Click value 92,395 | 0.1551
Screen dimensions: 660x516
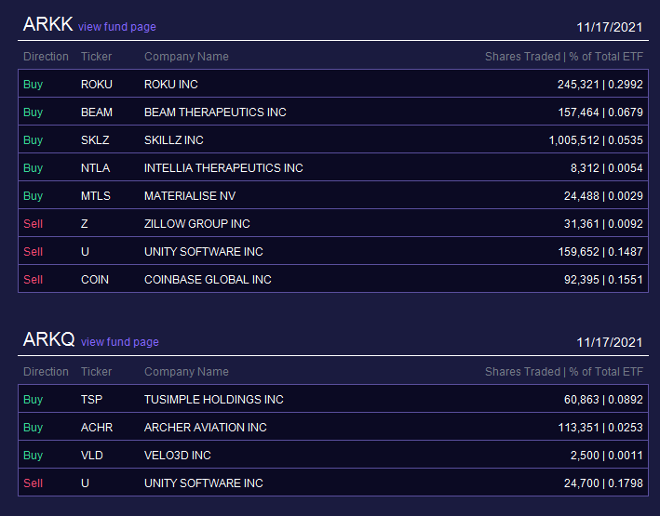pyautogui.click(x=603, y=280)
